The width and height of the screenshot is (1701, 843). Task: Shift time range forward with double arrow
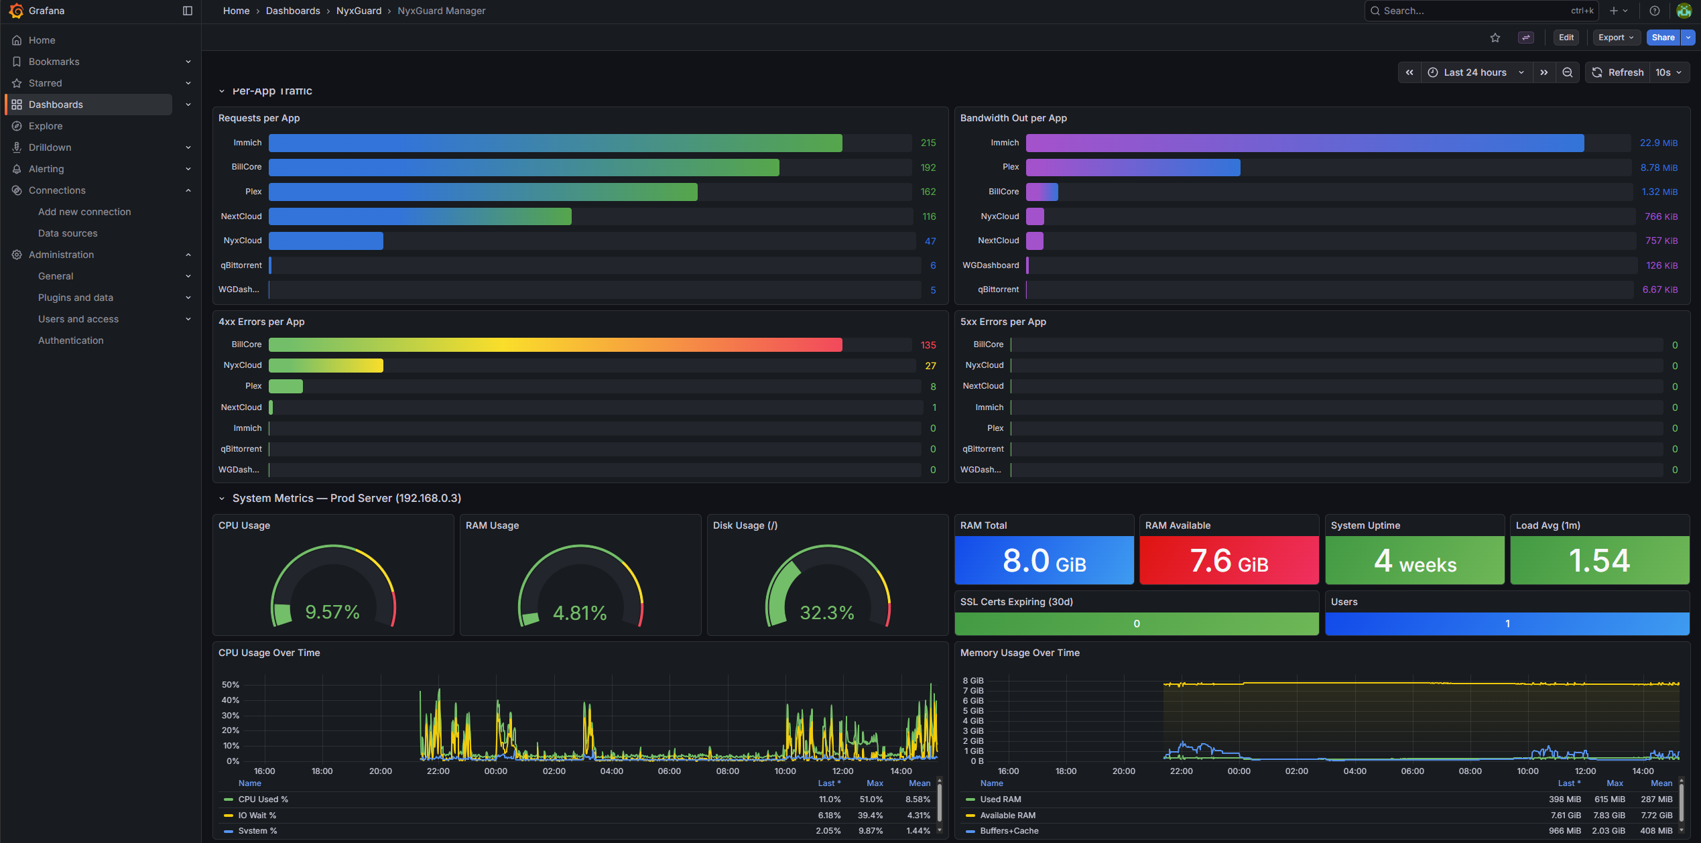pos(1544,72)
